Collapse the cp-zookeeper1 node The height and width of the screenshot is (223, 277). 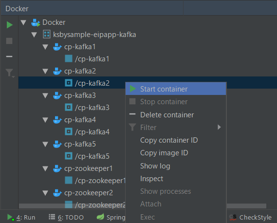(45, 169)
